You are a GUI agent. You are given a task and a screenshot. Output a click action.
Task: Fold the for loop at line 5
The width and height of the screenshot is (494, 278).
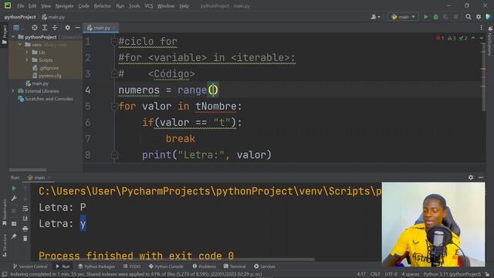click(x=114, y=107)
